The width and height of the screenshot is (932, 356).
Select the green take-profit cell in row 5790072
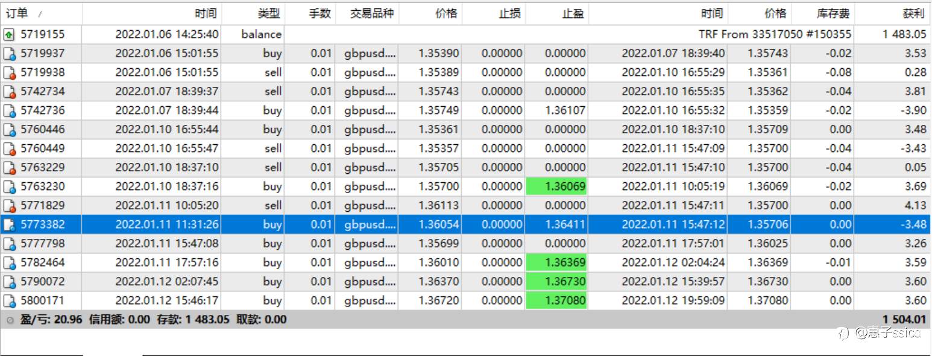point(556,282)
